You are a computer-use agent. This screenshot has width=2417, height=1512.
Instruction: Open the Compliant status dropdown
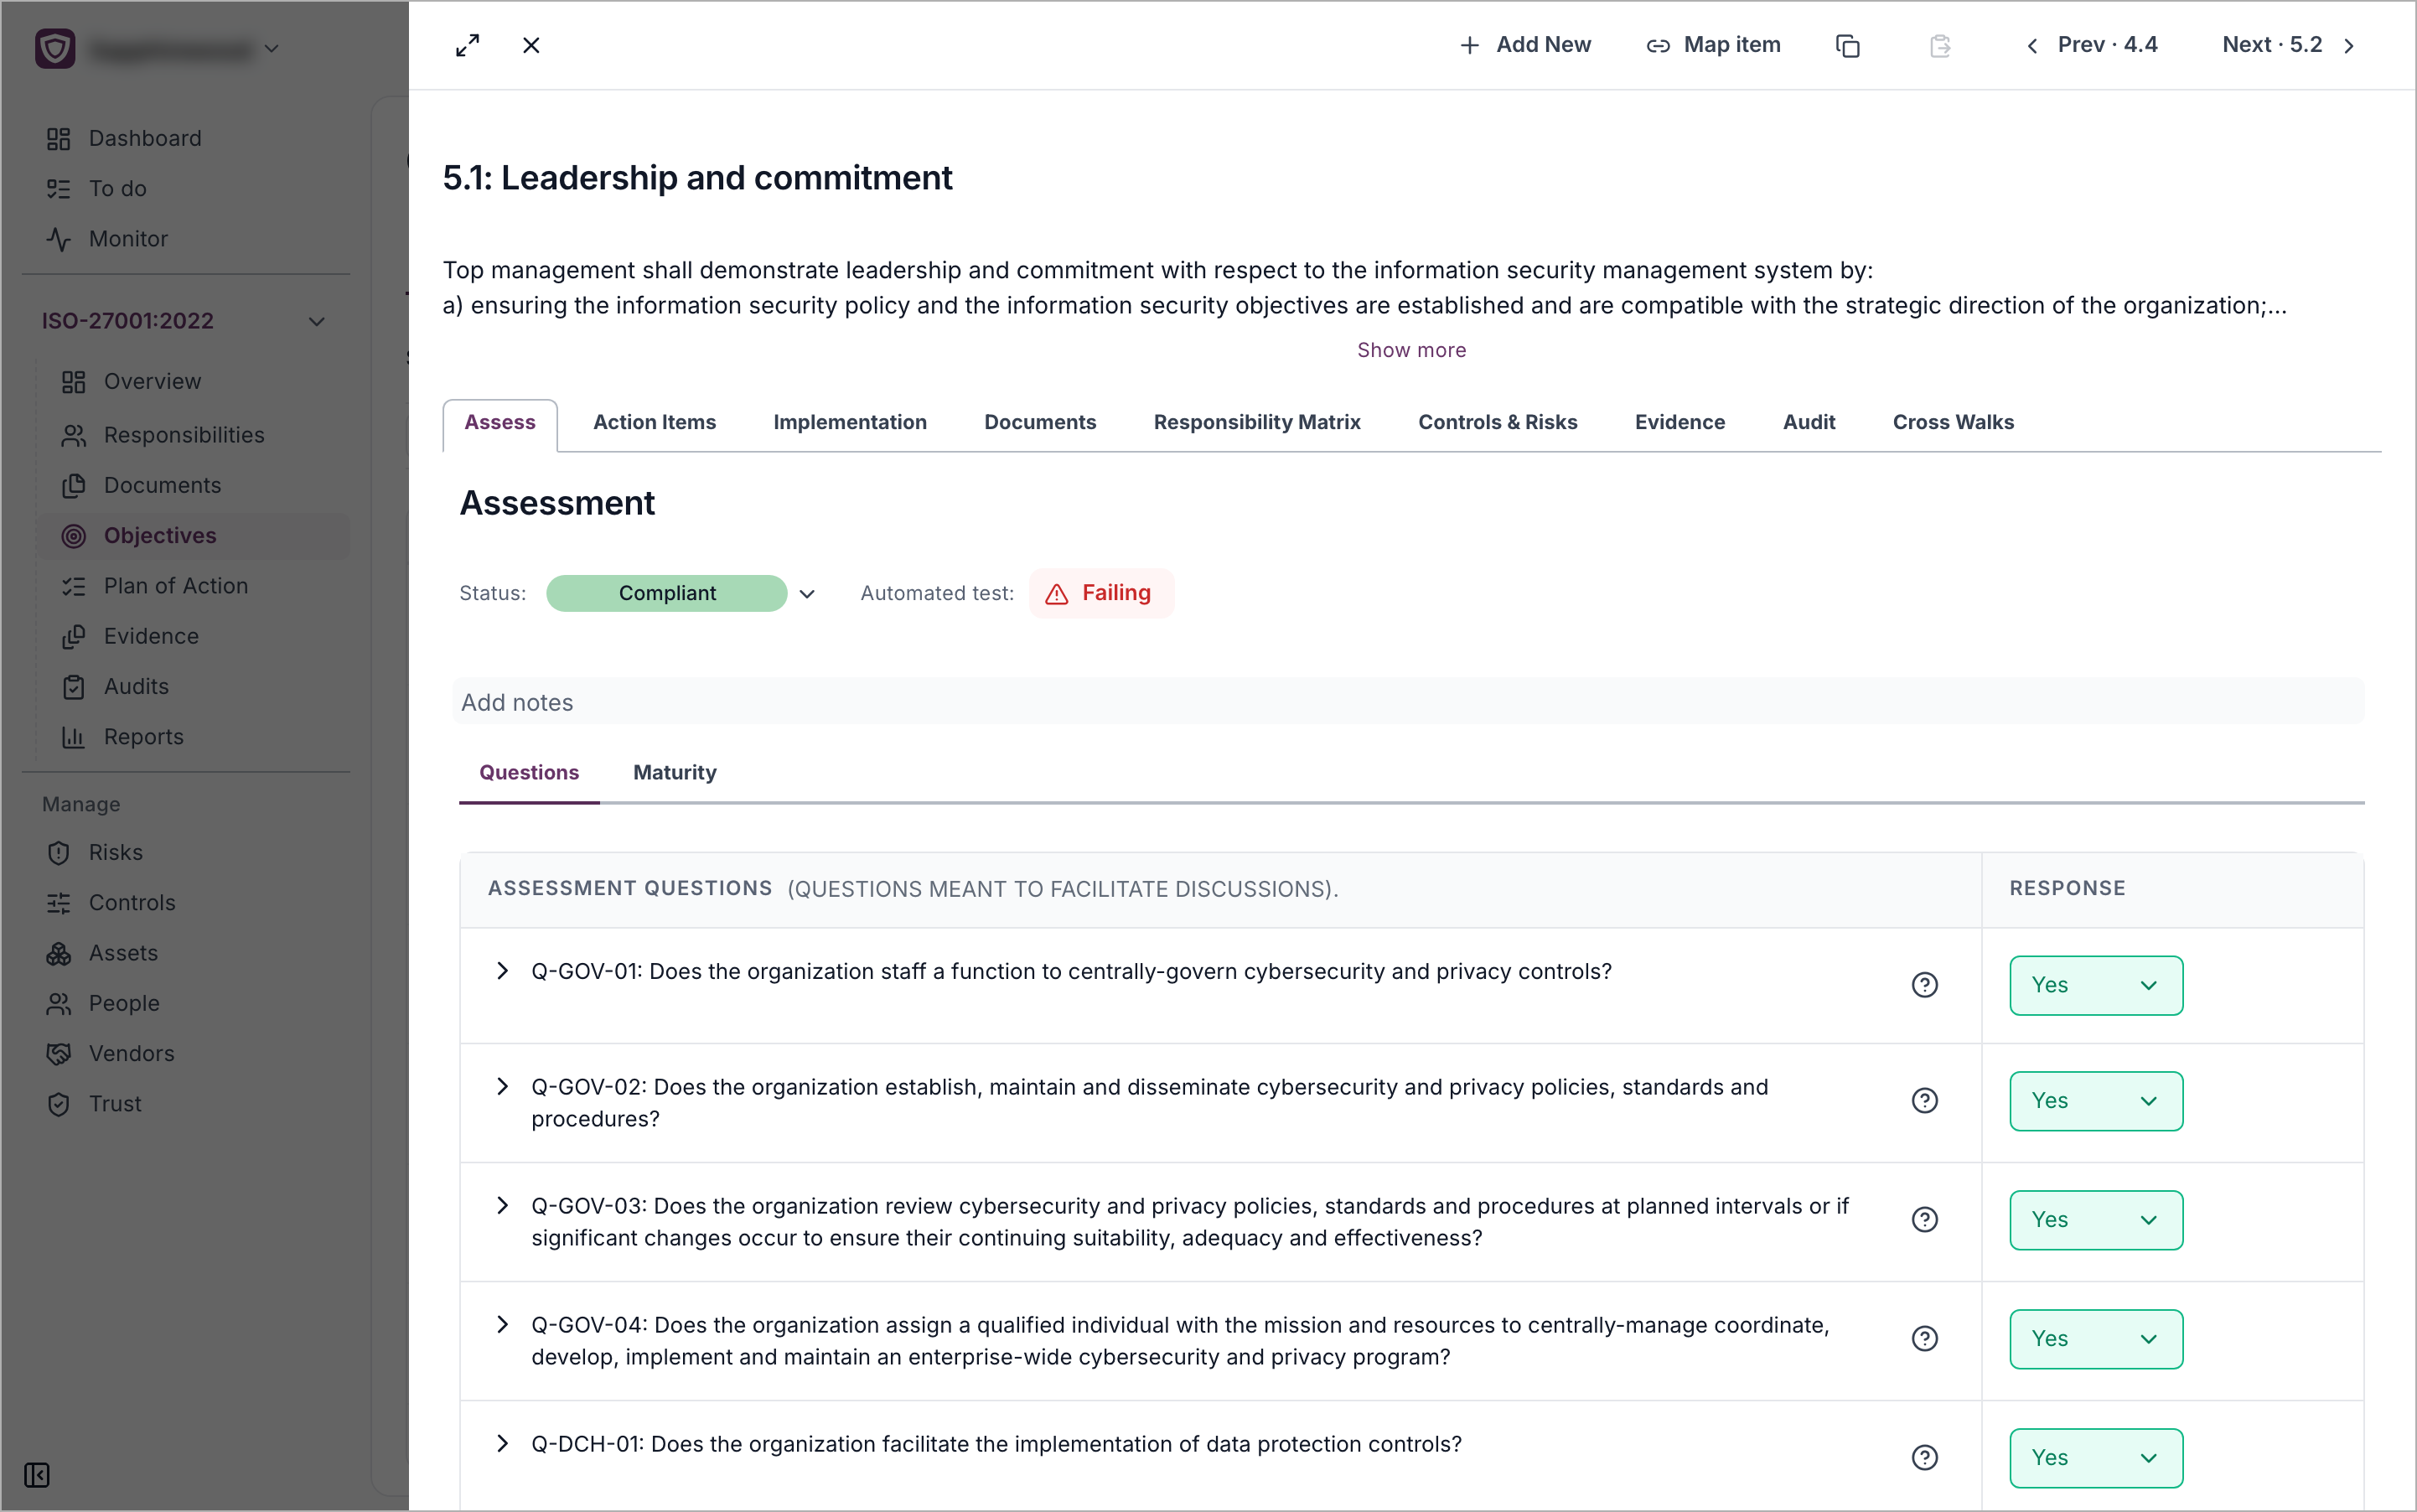[x=682, y=593]
